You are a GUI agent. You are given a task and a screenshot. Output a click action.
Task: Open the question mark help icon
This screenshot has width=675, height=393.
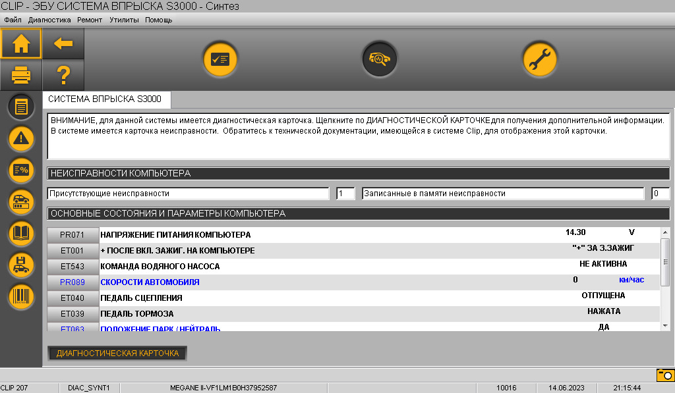63,75
